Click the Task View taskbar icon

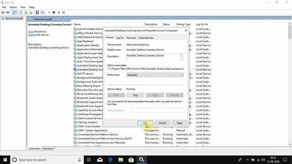coord(89,160)
